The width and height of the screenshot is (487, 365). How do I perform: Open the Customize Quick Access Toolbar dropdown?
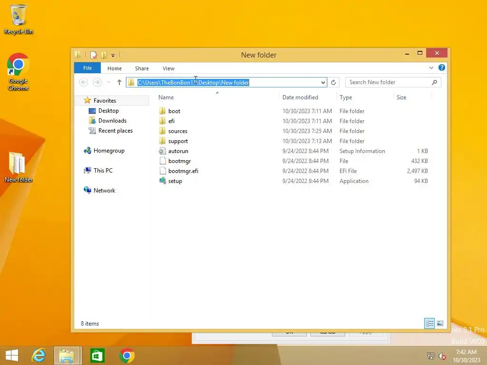(x=113, y=56)
